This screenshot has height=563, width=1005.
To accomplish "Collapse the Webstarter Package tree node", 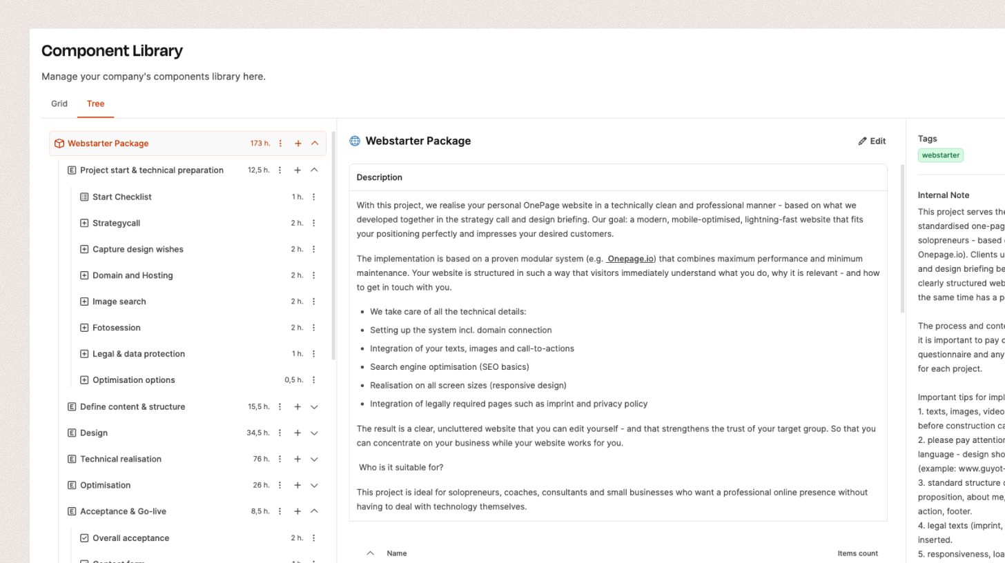I will click(x=315, y=144).
